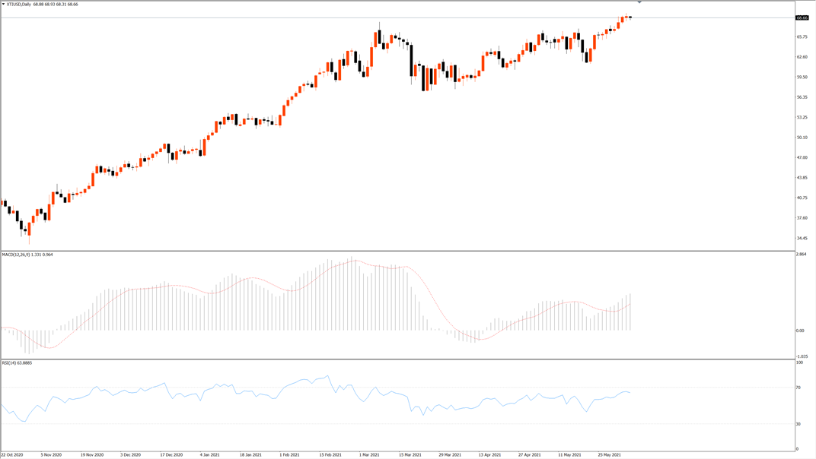816x459 pixels.
Task: Click the 18 Jan 2021 date label
Action: pyautogui.click(x=250, y=455)
